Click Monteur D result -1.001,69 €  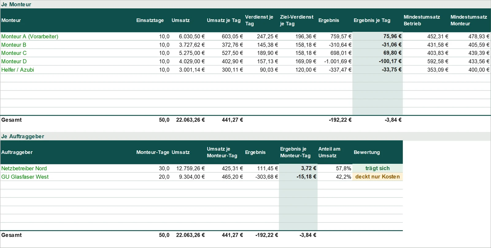pos(338,61)
